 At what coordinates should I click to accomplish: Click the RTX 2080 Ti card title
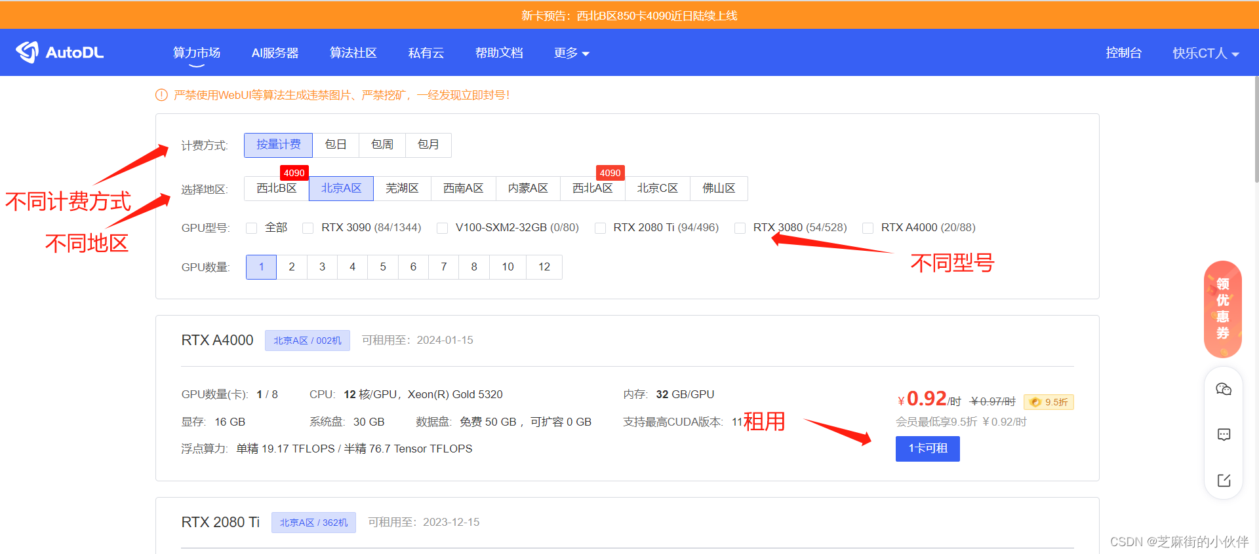220,523
